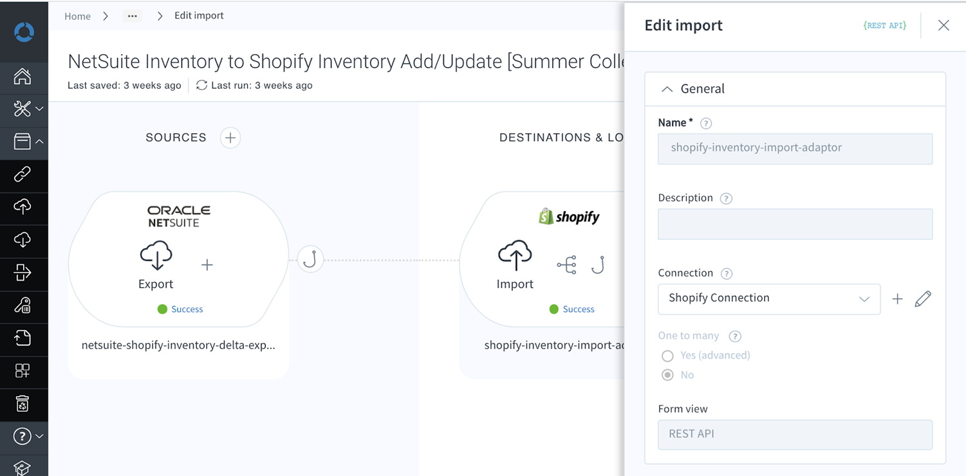Click the import mapping icon on Shopify node
Screen dimensions: 966x476
[x=566, y=264]
